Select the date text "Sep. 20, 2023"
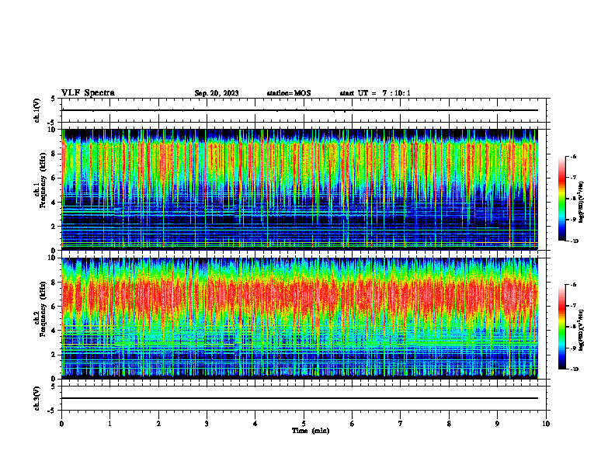The width and height of the screenshot is (615, 475). pos(217,93)
